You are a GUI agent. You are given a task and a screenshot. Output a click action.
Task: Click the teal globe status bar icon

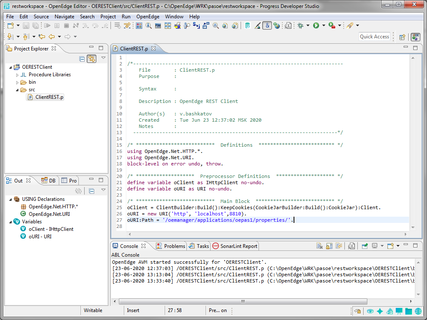418,311
